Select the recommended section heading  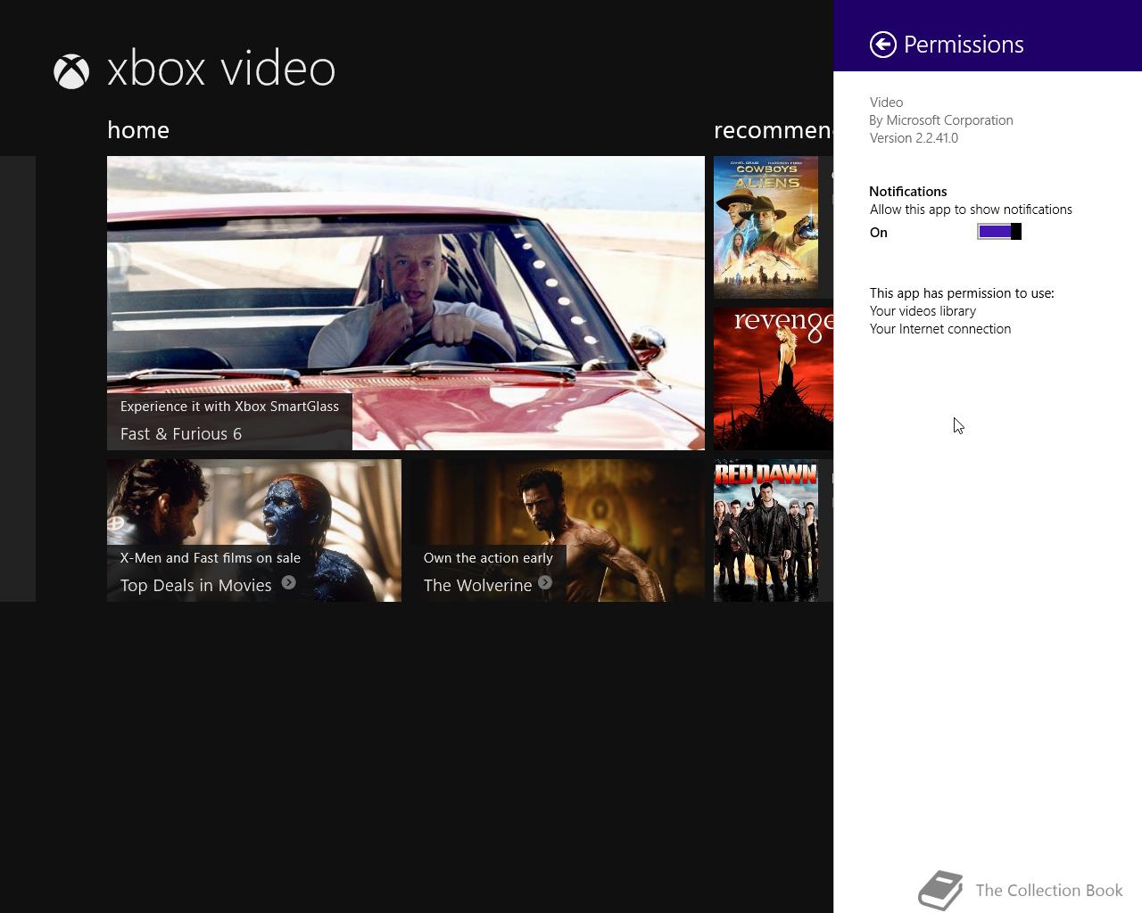pos(774,130)
